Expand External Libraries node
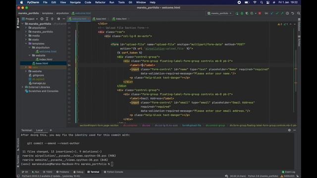 click(x=22, y=87)
